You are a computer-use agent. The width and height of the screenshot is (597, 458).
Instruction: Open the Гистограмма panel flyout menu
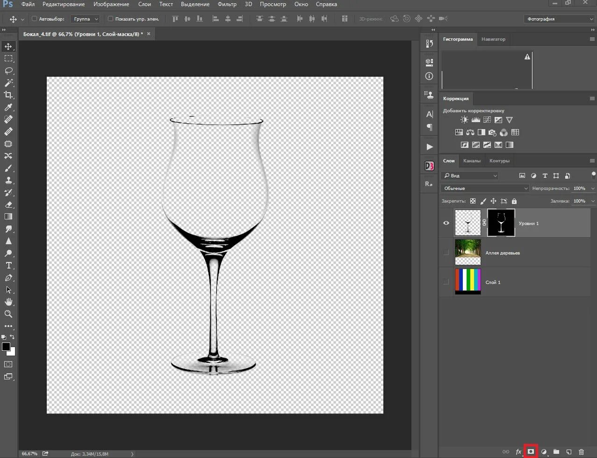click(x=592, y=39)
